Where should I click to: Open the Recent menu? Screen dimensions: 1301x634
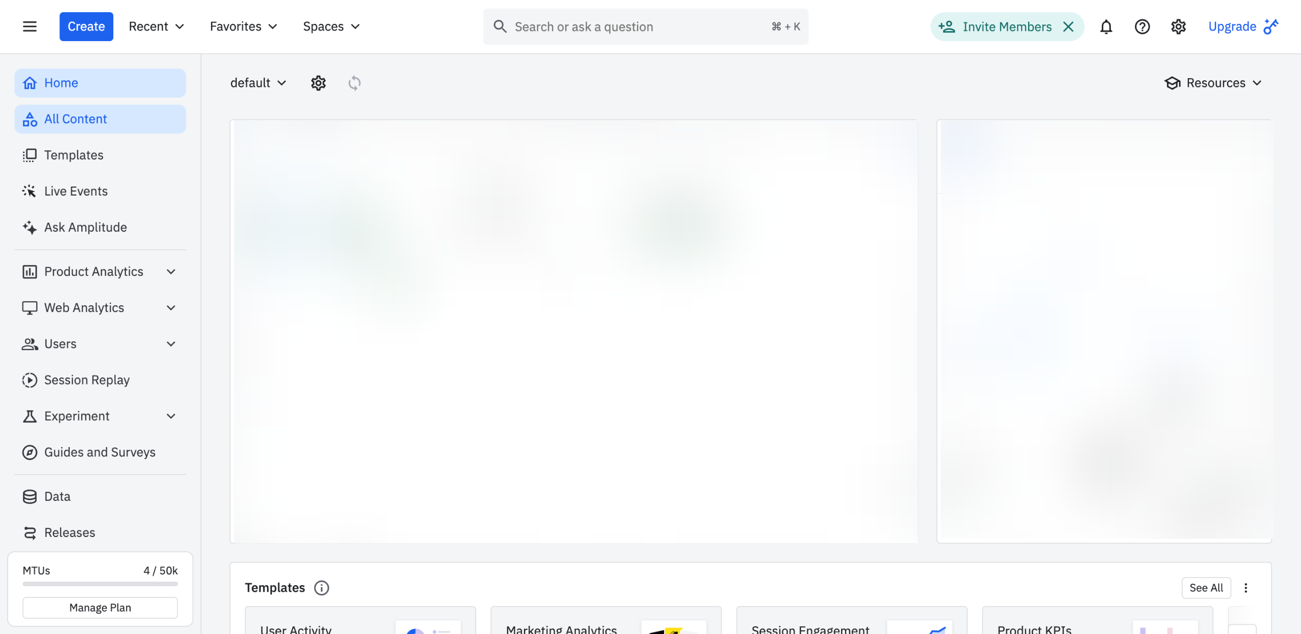[156, 26]
